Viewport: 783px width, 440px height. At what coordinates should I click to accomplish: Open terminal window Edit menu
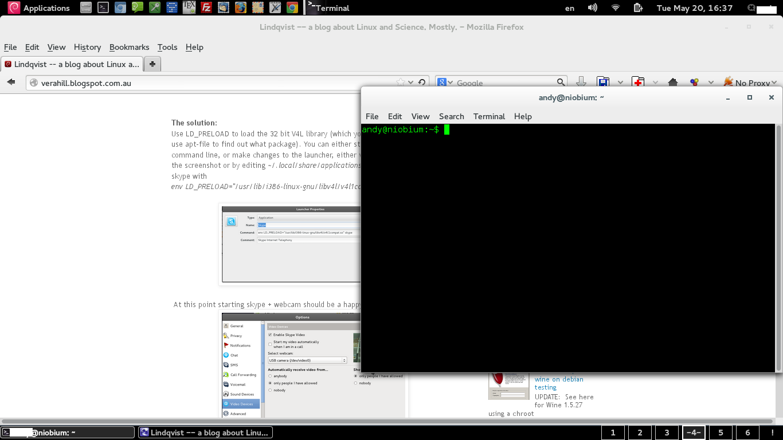pos(395,116)
